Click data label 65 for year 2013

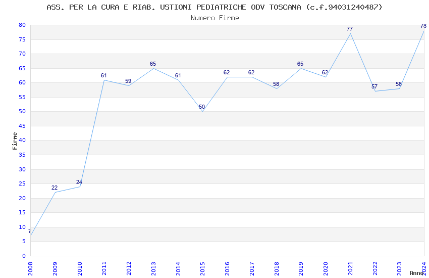(153, 64)
